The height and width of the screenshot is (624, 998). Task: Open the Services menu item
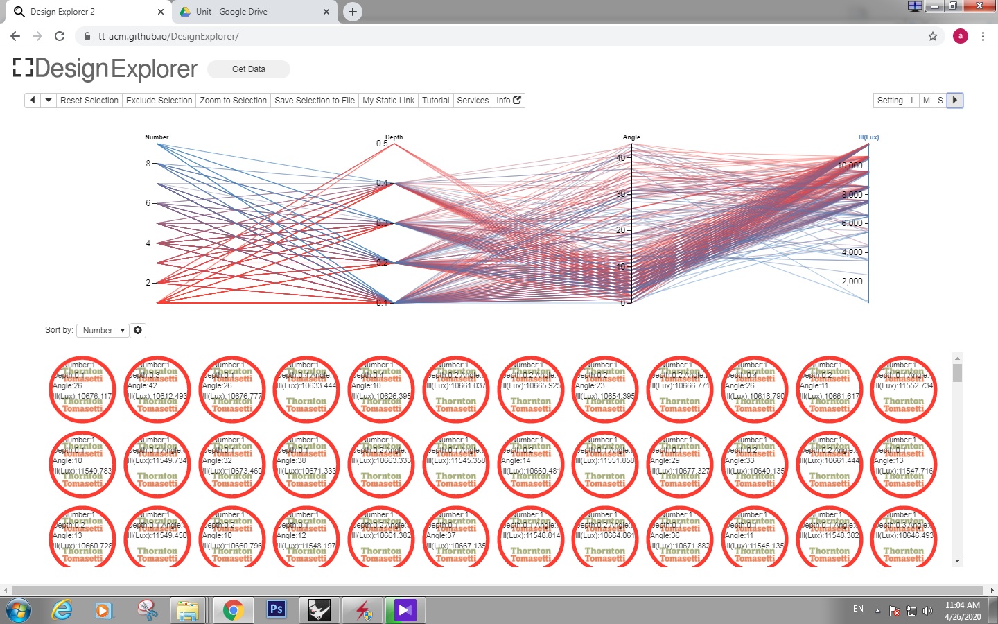pos(473,101)
